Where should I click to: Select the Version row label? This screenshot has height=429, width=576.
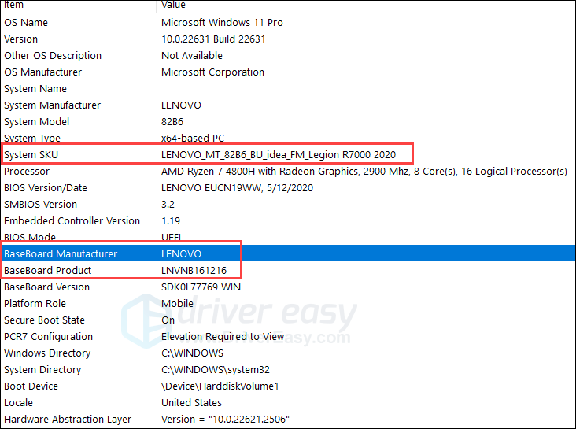click(20, 39)
